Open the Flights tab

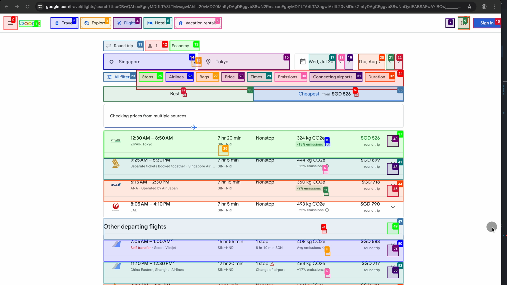[x=127, y=23]
